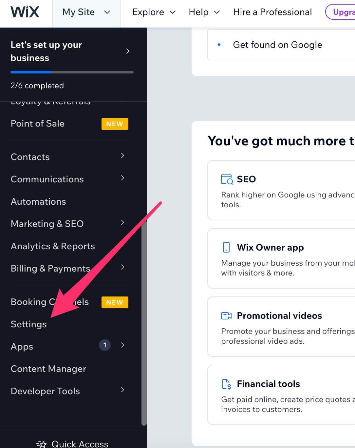This screenshot has width=355, height=448.
Task: Expand the Marketing & SEO submenu arrow
Action: [x=122, y=222]
